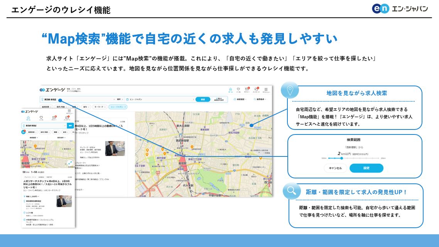439x247 pixels.
Task: Click the location pin icon in desktop search bar
Action: click(42, 99)
